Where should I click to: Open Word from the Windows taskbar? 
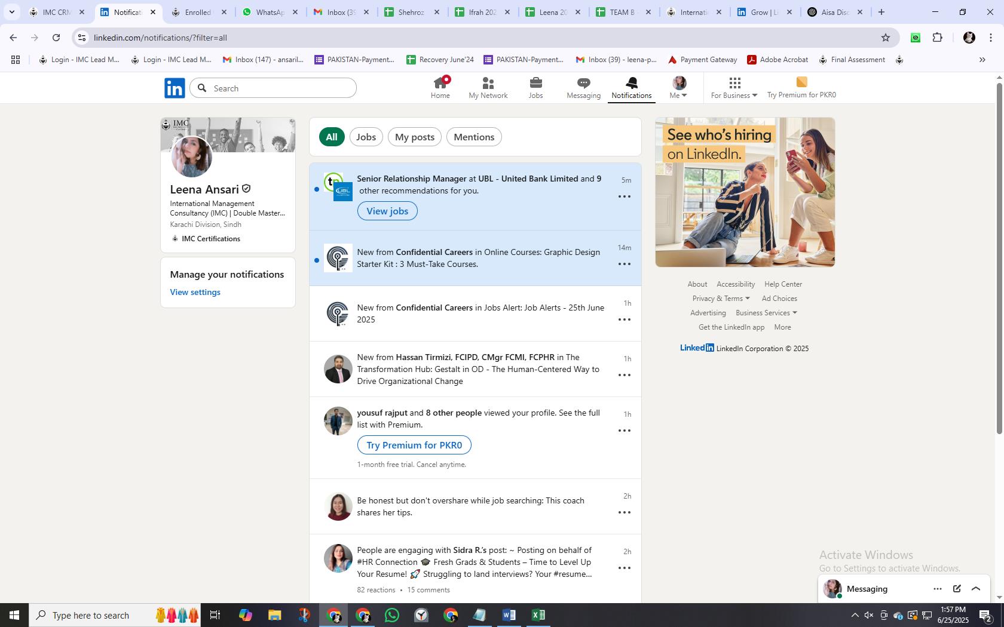tap(509, 615)
